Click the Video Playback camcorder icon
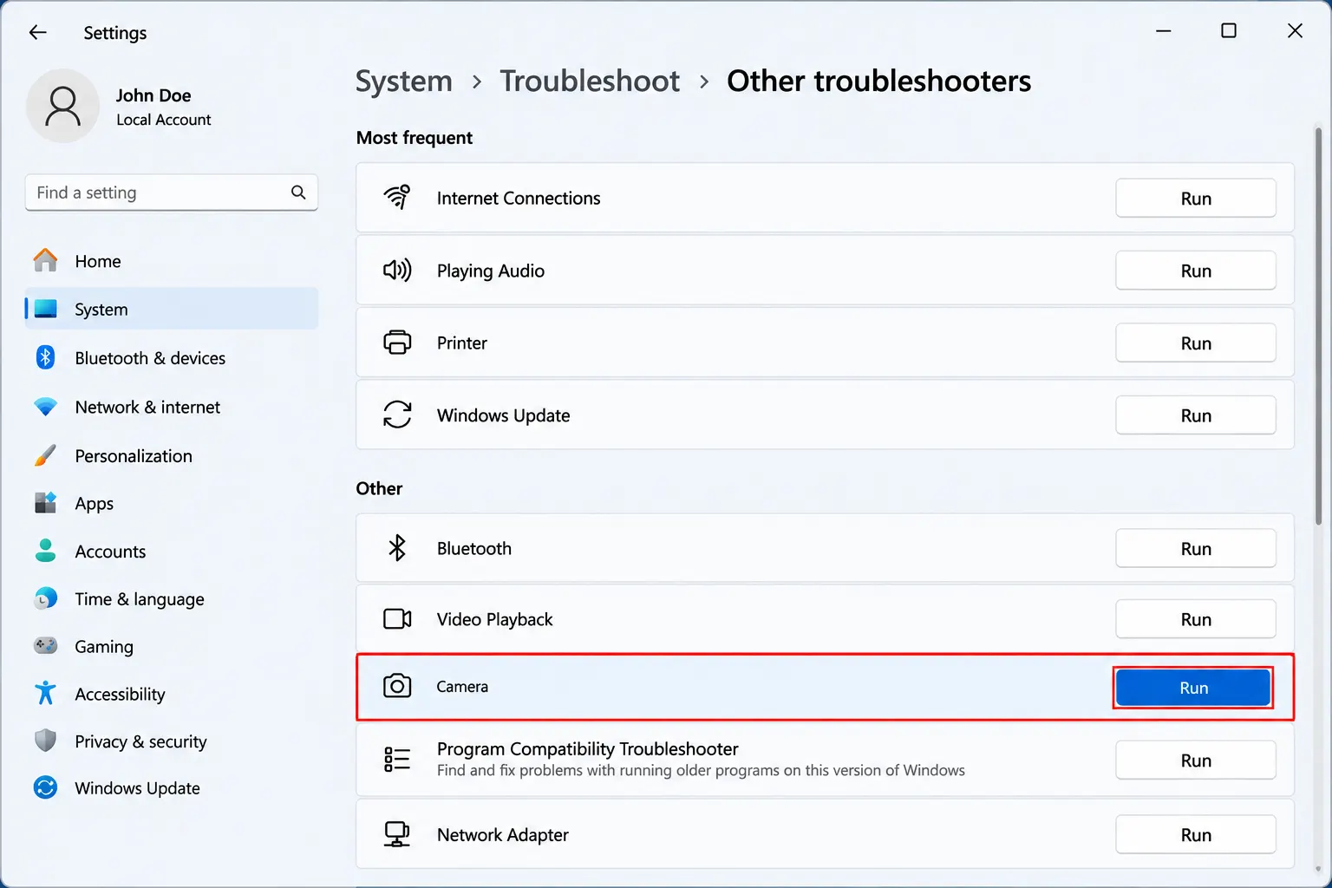 pyautogui.click(x=397, y=619)
